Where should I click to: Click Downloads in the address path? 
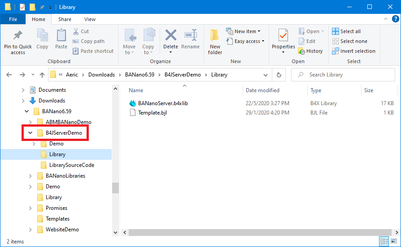point(101,75)
